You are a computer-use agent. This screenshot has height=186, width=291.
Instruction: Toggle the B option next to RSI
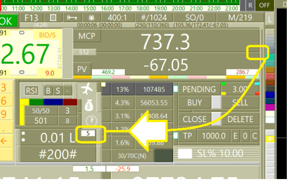pyautogui.click(x=48, y=91)
